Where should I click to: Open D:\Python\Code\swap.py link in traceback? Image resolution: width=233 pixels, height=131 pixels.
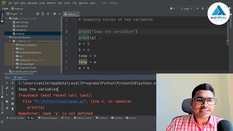(x=60, y=102)
